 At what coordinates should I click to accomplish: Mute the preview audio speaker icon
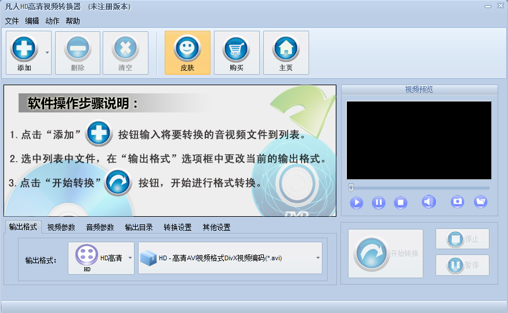[x=429, y=202]
